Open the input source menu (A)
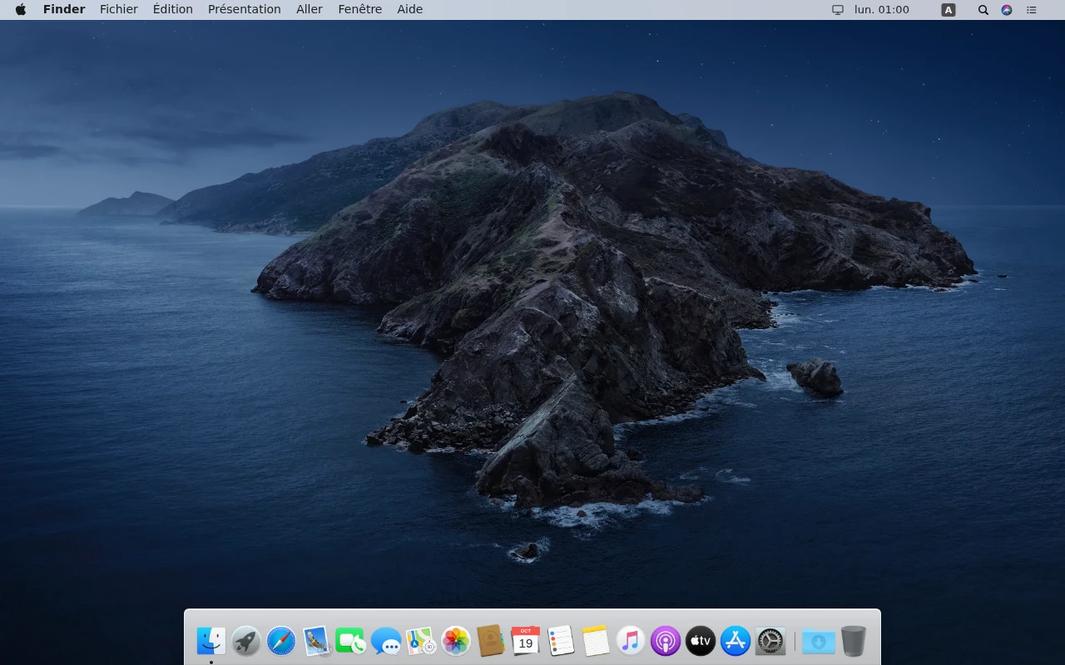Viewport: 1065px width, 665px height. pos(949,10)
